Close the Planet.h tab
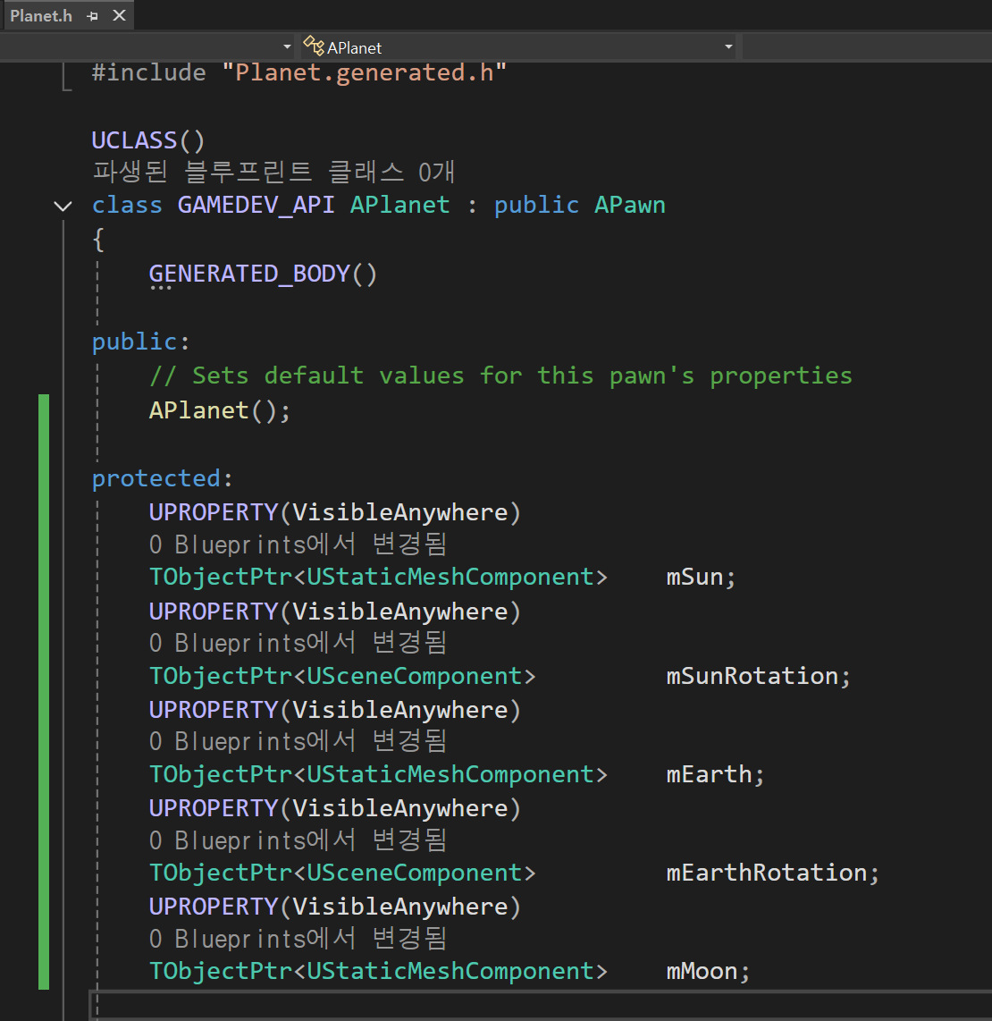 point(119,15)
